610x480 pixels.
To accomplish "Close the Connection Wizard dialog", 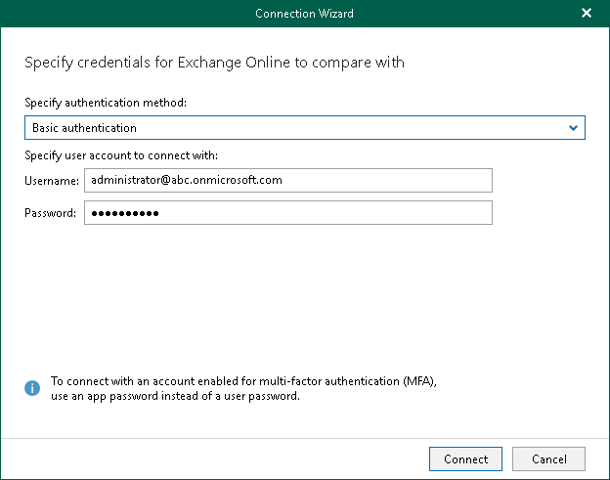I will click(587, 14).
